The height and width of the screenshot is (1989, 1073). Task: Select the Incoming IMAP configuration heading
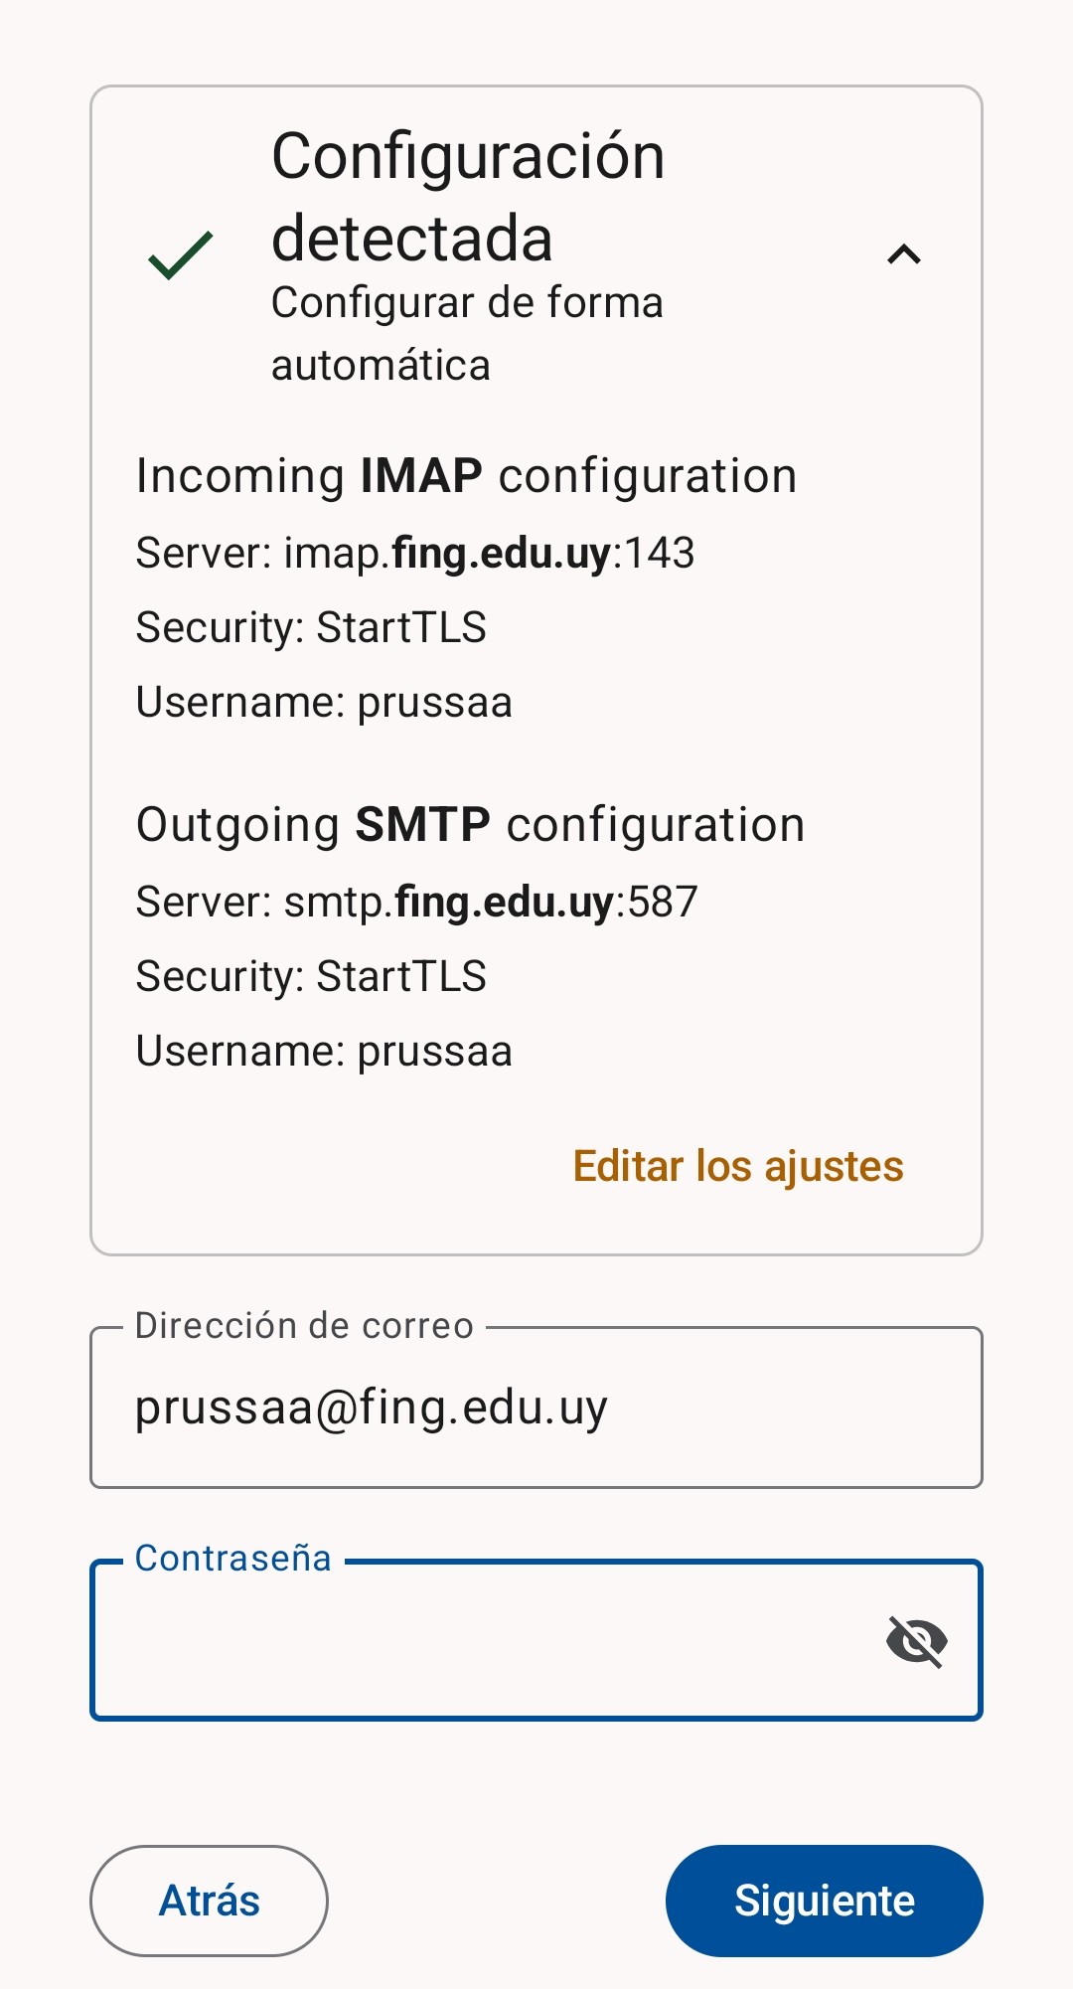point(466,475)
